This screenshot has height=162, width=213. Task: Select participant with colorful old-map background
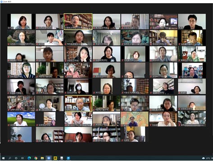click(x=135, y=119)
